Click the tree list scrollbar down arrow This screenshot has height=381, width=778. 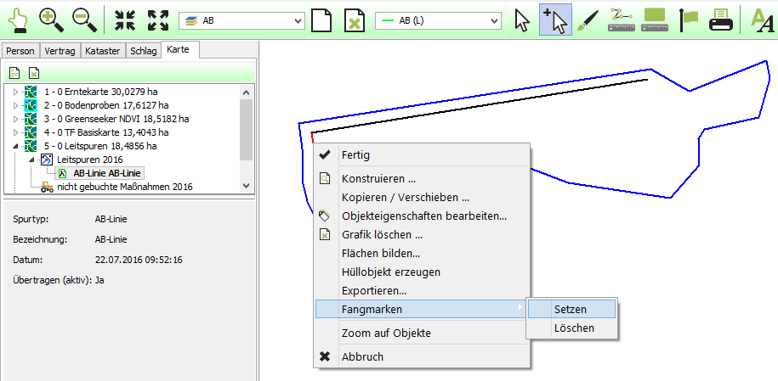(x=247, y=185)
